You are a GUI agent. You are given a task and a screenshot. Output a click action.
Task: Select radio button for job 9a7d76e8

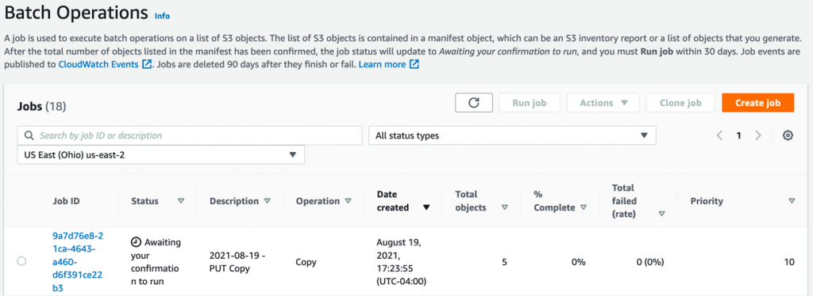(21, 261)
